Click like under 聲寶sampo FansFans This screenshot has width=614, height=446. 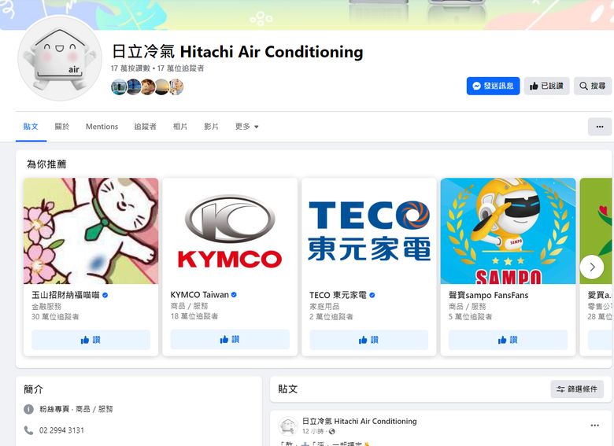pyautogui.click(x=508, y=340)
